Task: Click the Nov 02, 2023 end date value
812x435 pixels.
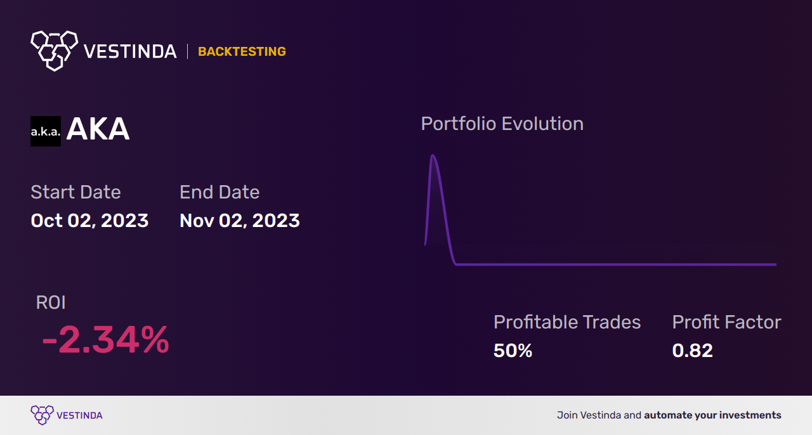Action: coord(240,220)
